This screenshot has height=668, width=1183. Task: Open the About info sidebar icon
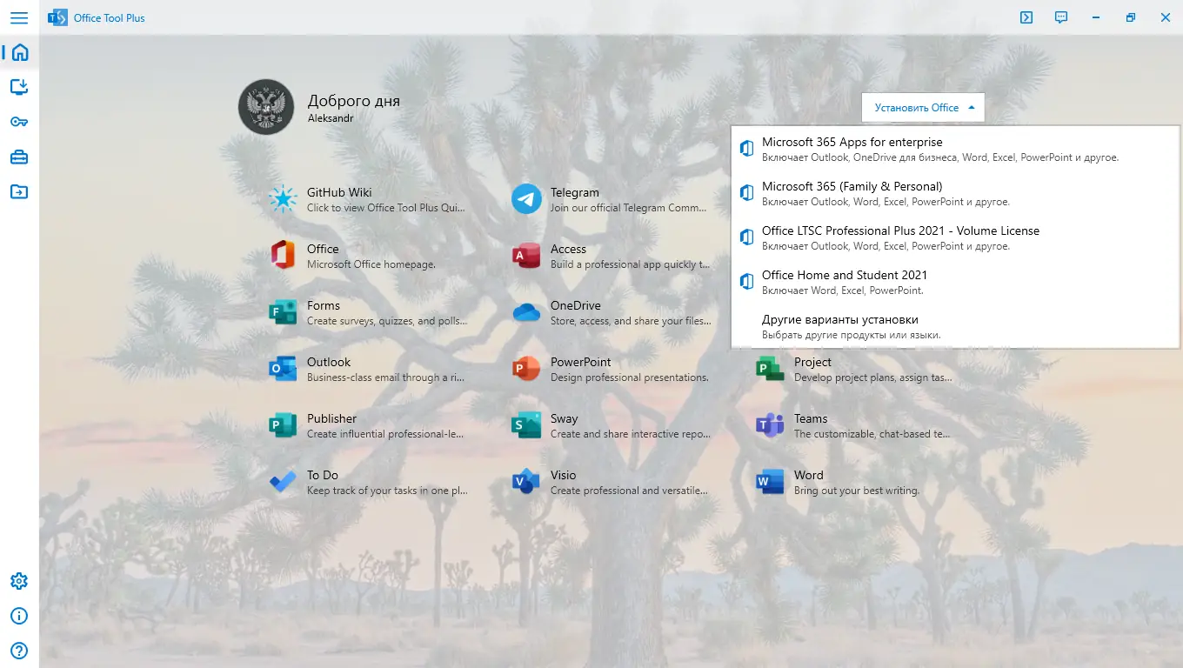coord(19,616)
